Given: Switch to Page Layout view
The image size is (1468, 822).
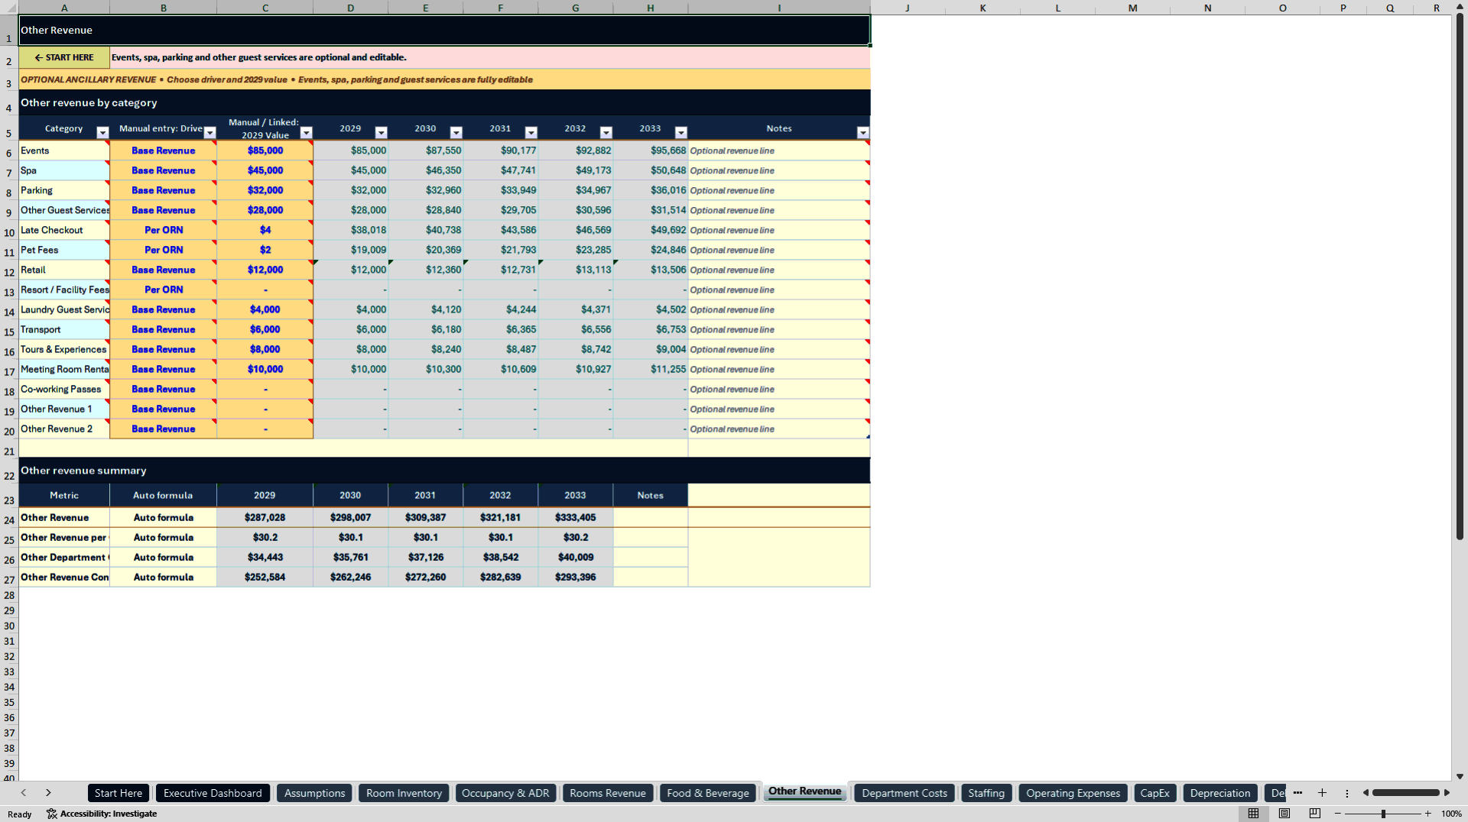Looking at the screenshot, I should pyautogui.click(x=1284, y=814).
